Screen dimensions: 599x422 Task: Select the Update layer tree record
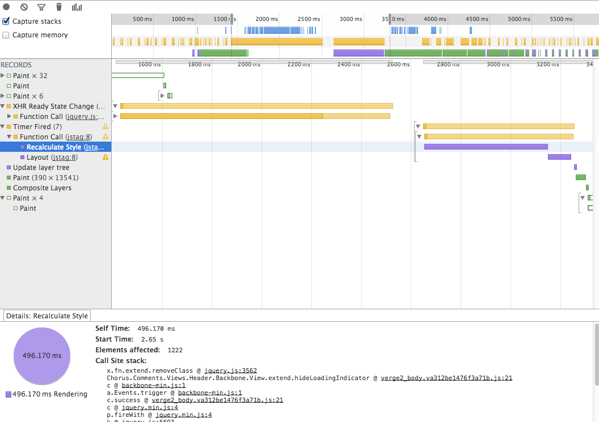41,168
